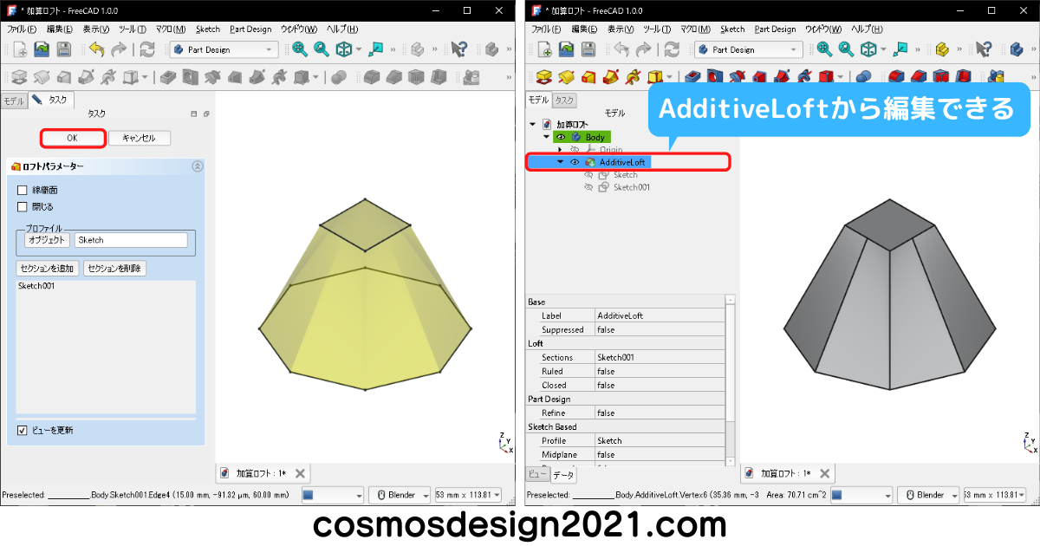Viewport: 1040px width, 546px height.
Task: Open the Blender navigation dropdown in the right window
Action: tap(927, 495)
